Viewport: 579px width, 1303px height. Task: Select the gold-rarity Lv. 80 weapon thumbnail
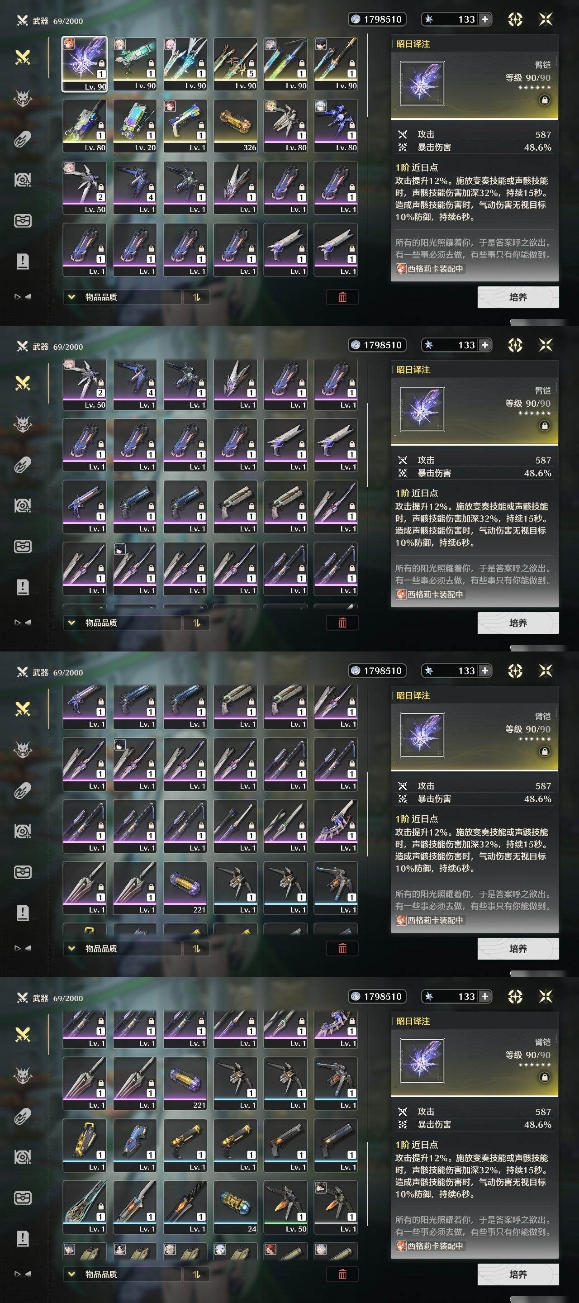pyautogui.click(x=85, y=126)
